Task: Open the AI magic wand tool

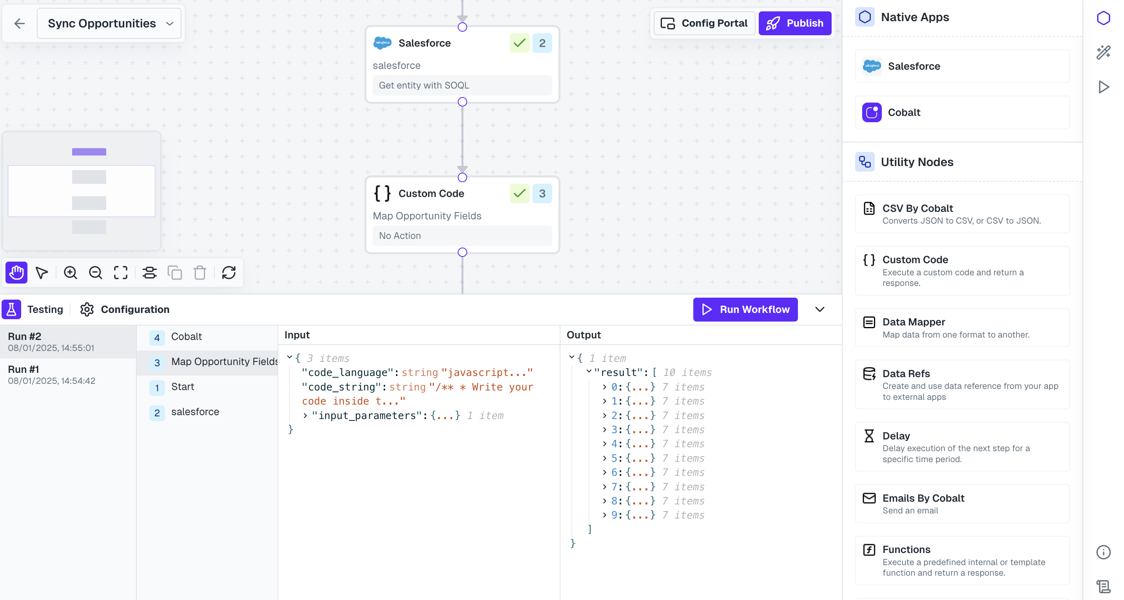Action: coord(1104,52)
